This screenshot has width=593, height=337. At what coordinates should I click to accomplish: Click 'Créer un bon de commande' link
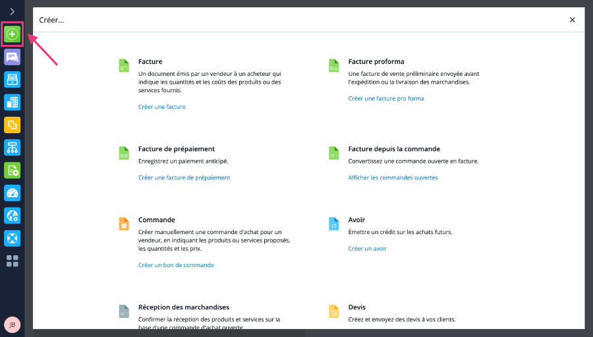click(176, 265)
